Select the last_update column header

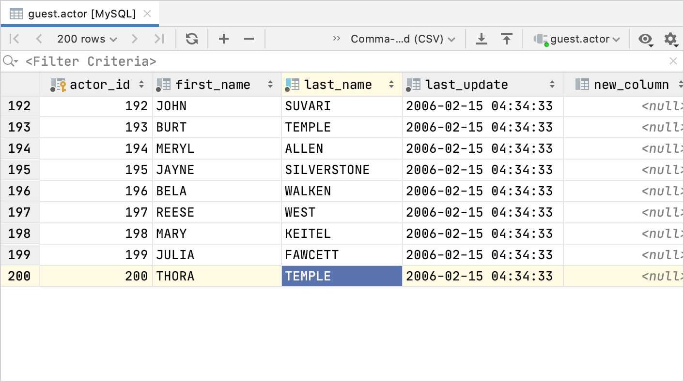point(483,85)
